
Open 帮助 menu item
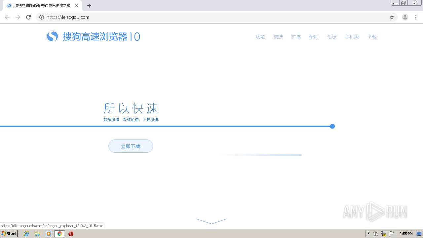tap(314, 37)
